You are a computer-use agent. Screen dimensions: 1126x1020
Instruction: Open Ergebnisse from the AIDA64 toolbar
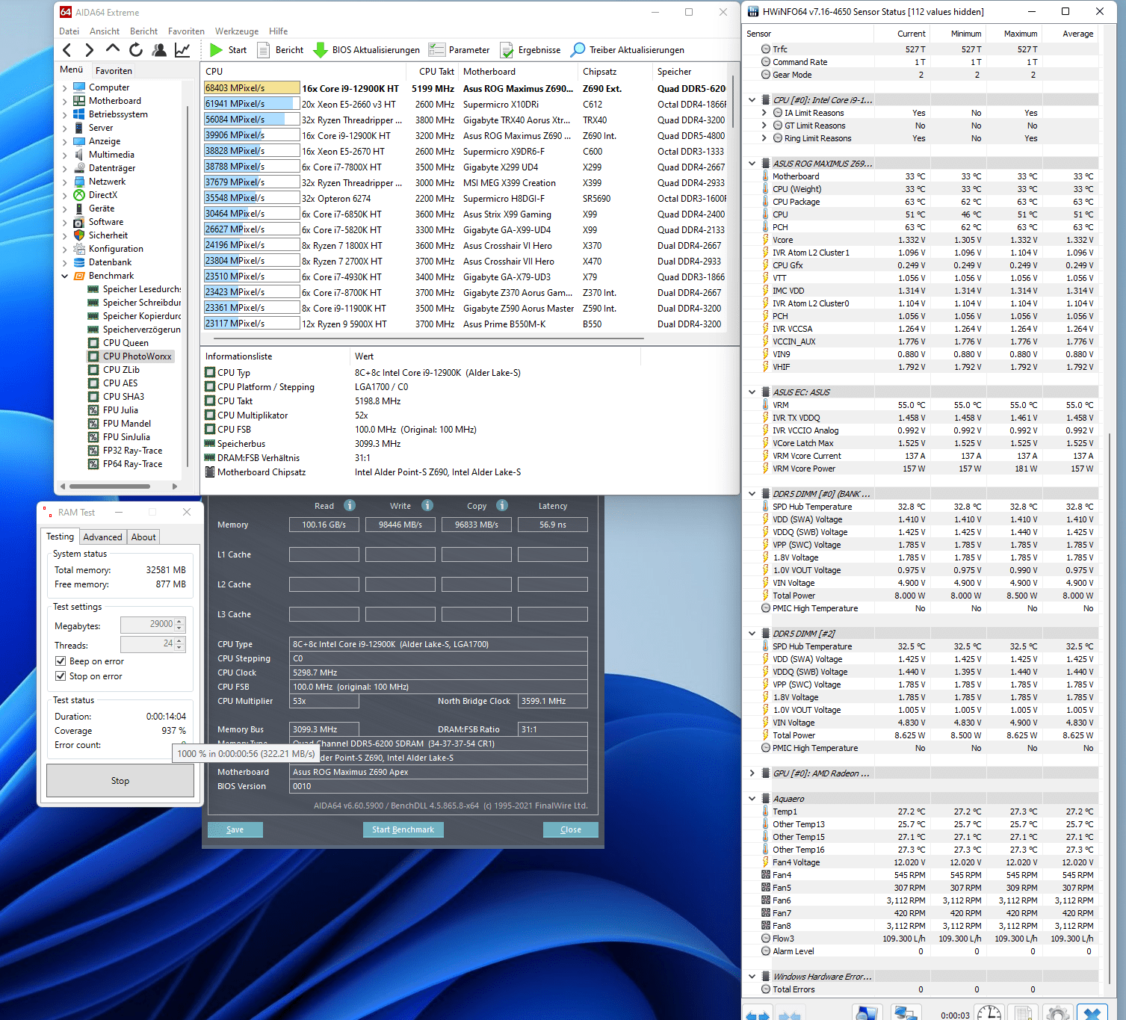(x=530, y=50)
